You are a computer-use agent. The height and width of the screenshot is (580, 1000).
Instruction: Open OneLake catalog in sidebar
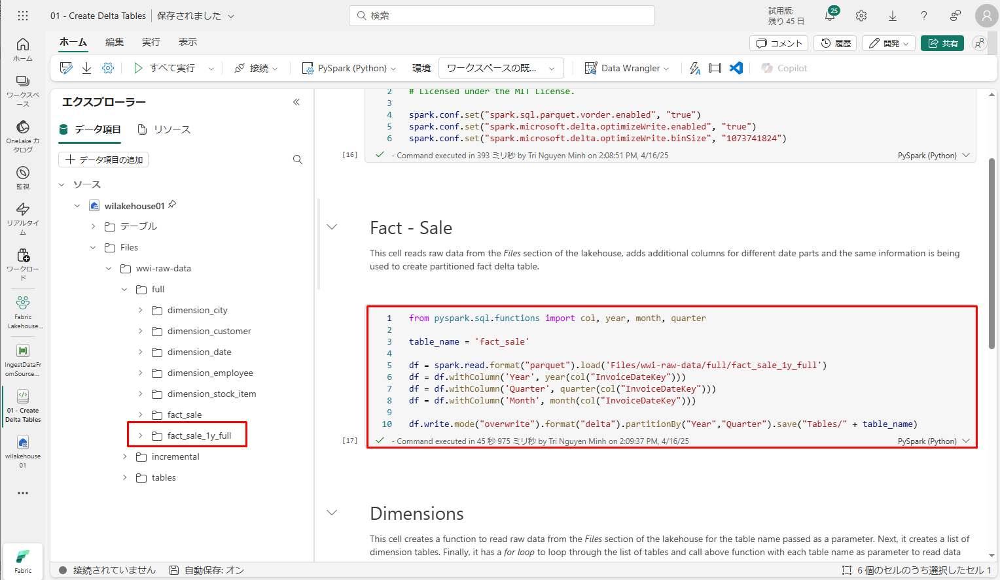coord(23,136)
